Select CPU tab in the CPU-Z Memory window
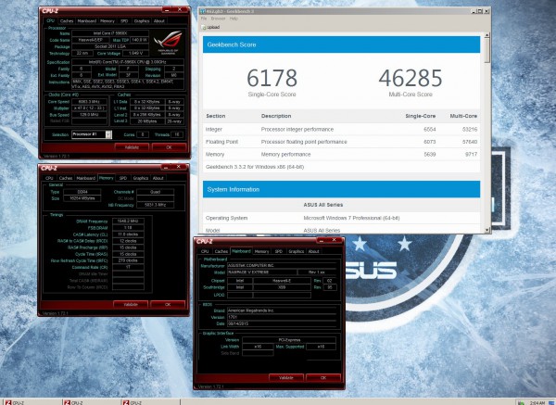 49,178
